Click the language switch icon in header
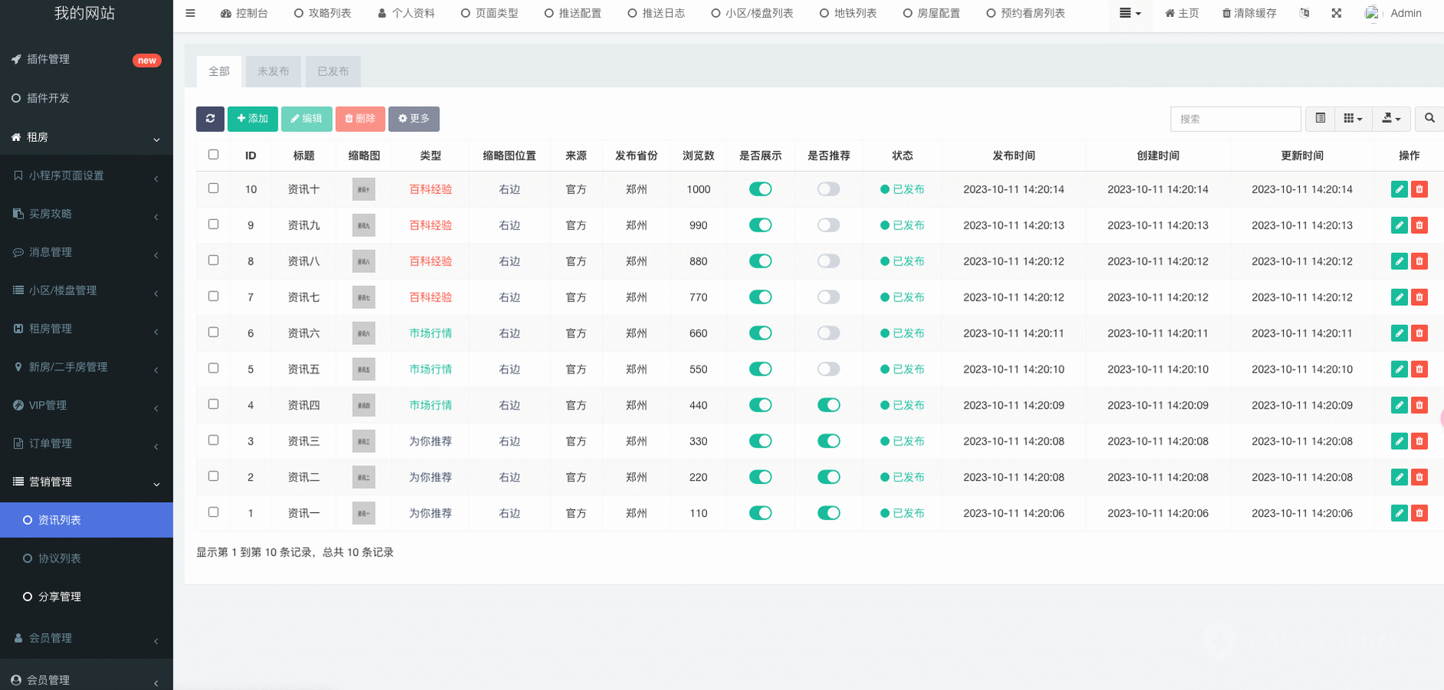 [x=1304, y=13]
